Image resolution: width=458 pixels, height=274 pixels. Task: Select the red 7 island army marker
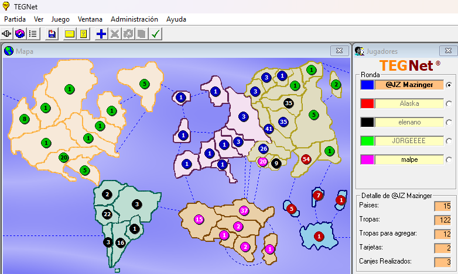click(318, 195)
